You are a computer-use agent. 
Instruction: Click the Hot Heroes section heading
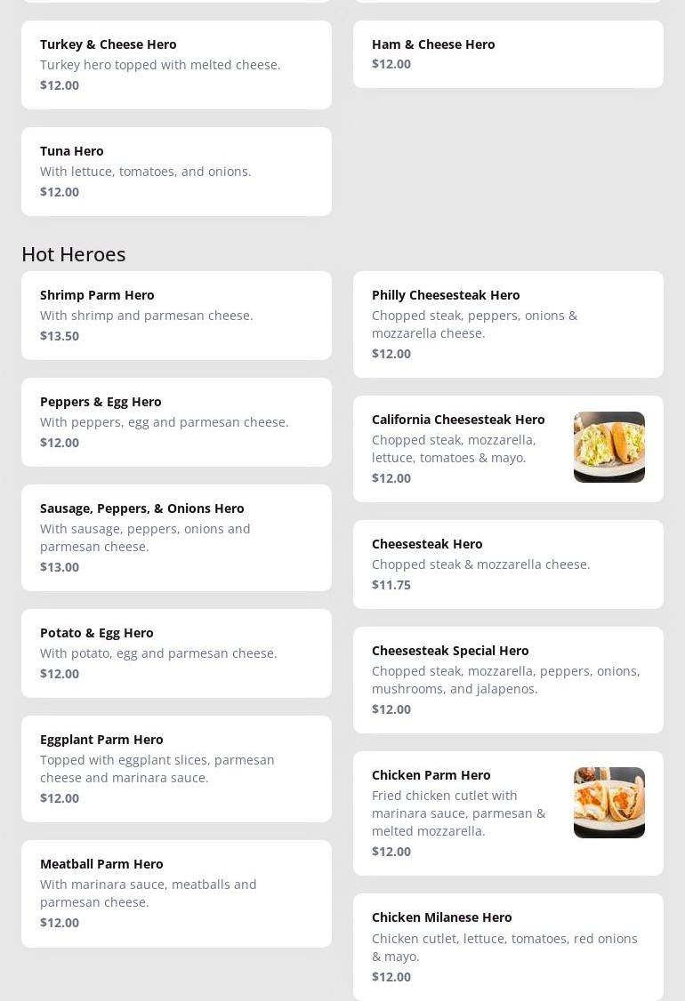pos(74,254)
